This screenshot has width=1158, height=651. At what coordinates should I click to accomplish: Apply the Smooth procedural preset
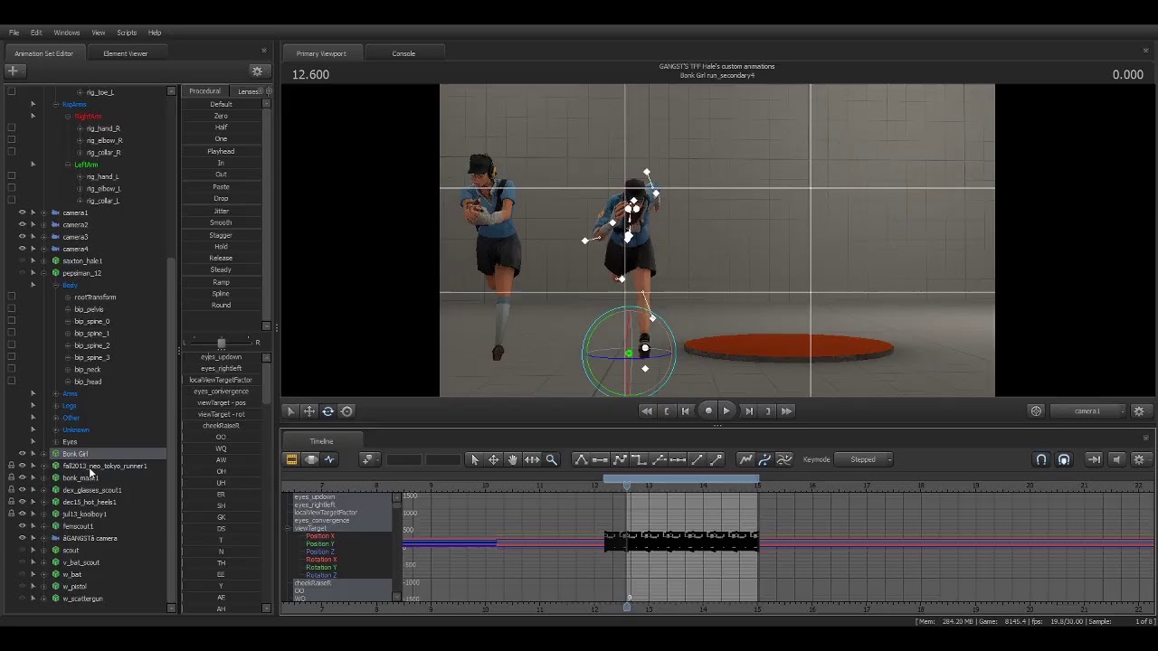tap(221, 222)
